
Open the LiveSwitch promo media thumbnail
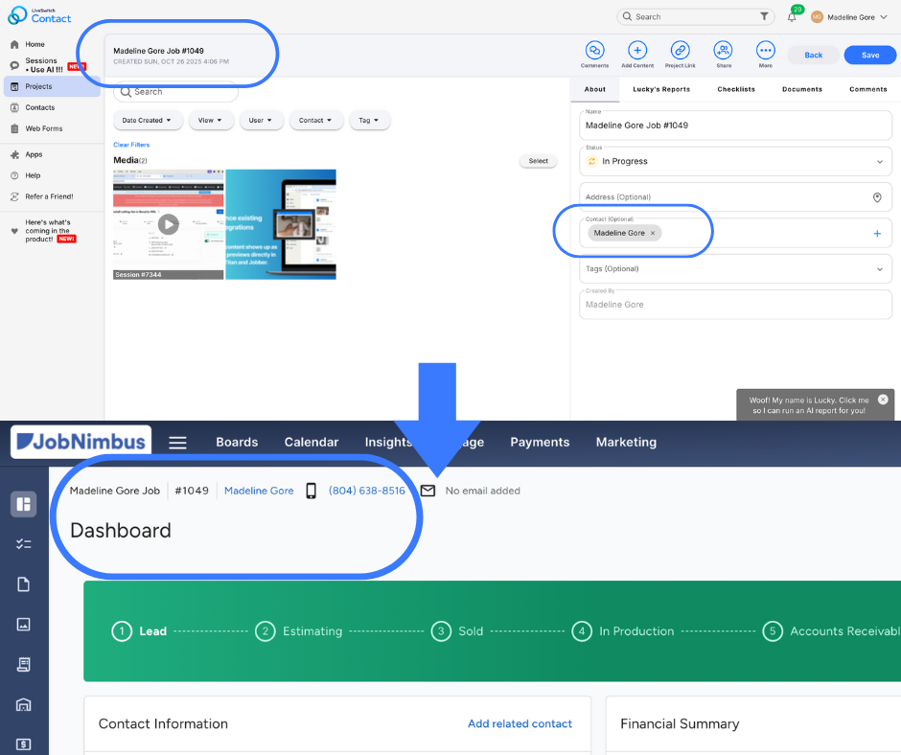pyautogui.click(x=281, y=224)
